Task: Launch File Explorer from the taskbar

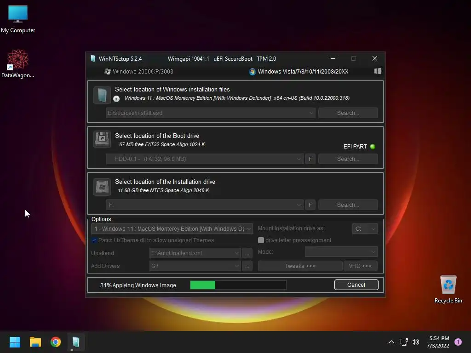Action: (x=35, y=342)
